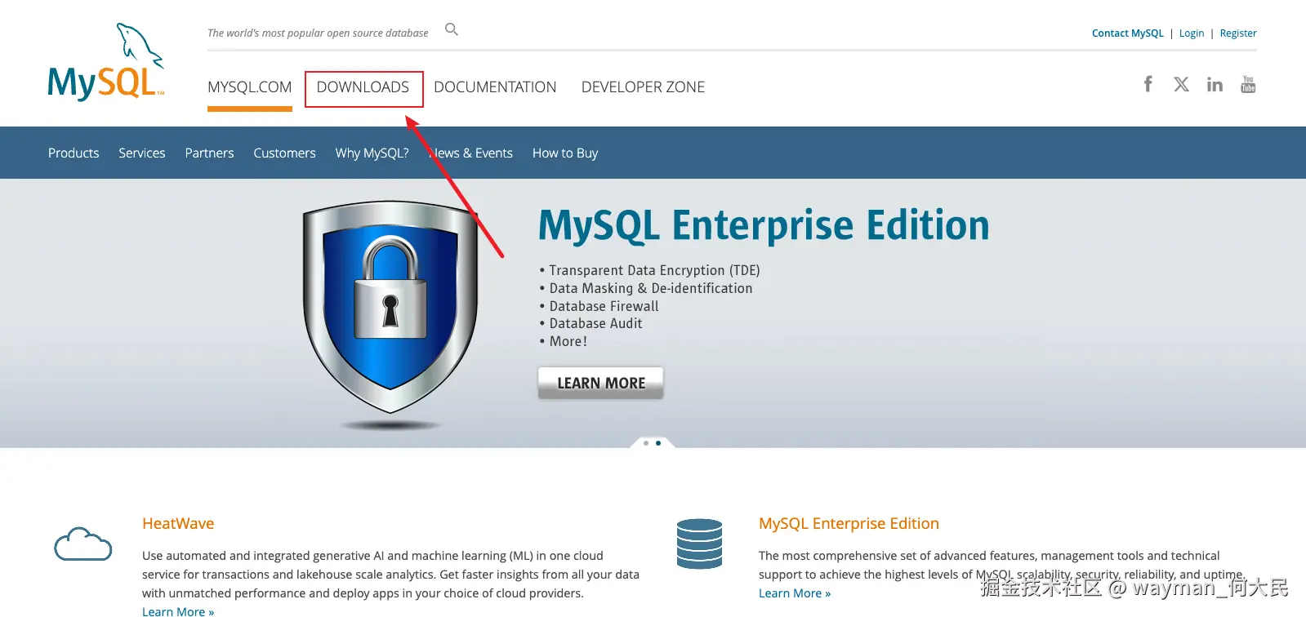Image resolution: width=1306 pixels, height=617 pixels.
Task: Open MySQL's LinkedIn icon
Action: tap(1215, 84)
